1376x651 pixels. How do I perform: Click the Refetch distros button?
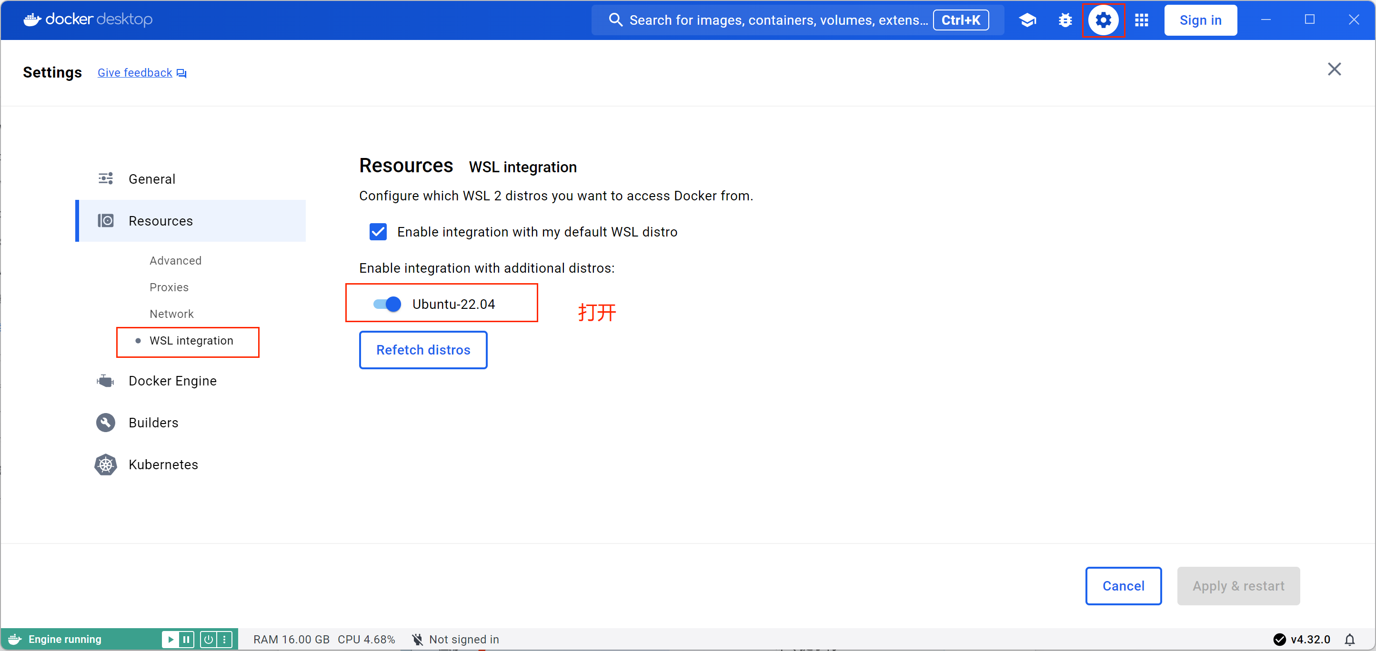(x=423, y=350)
